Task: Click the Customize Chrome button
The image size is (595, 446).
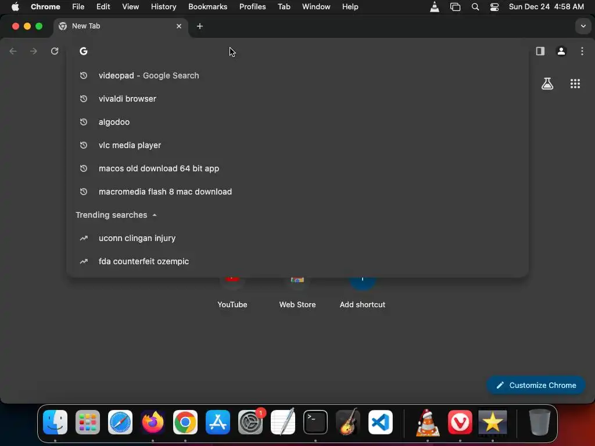Action: point(536,386)
